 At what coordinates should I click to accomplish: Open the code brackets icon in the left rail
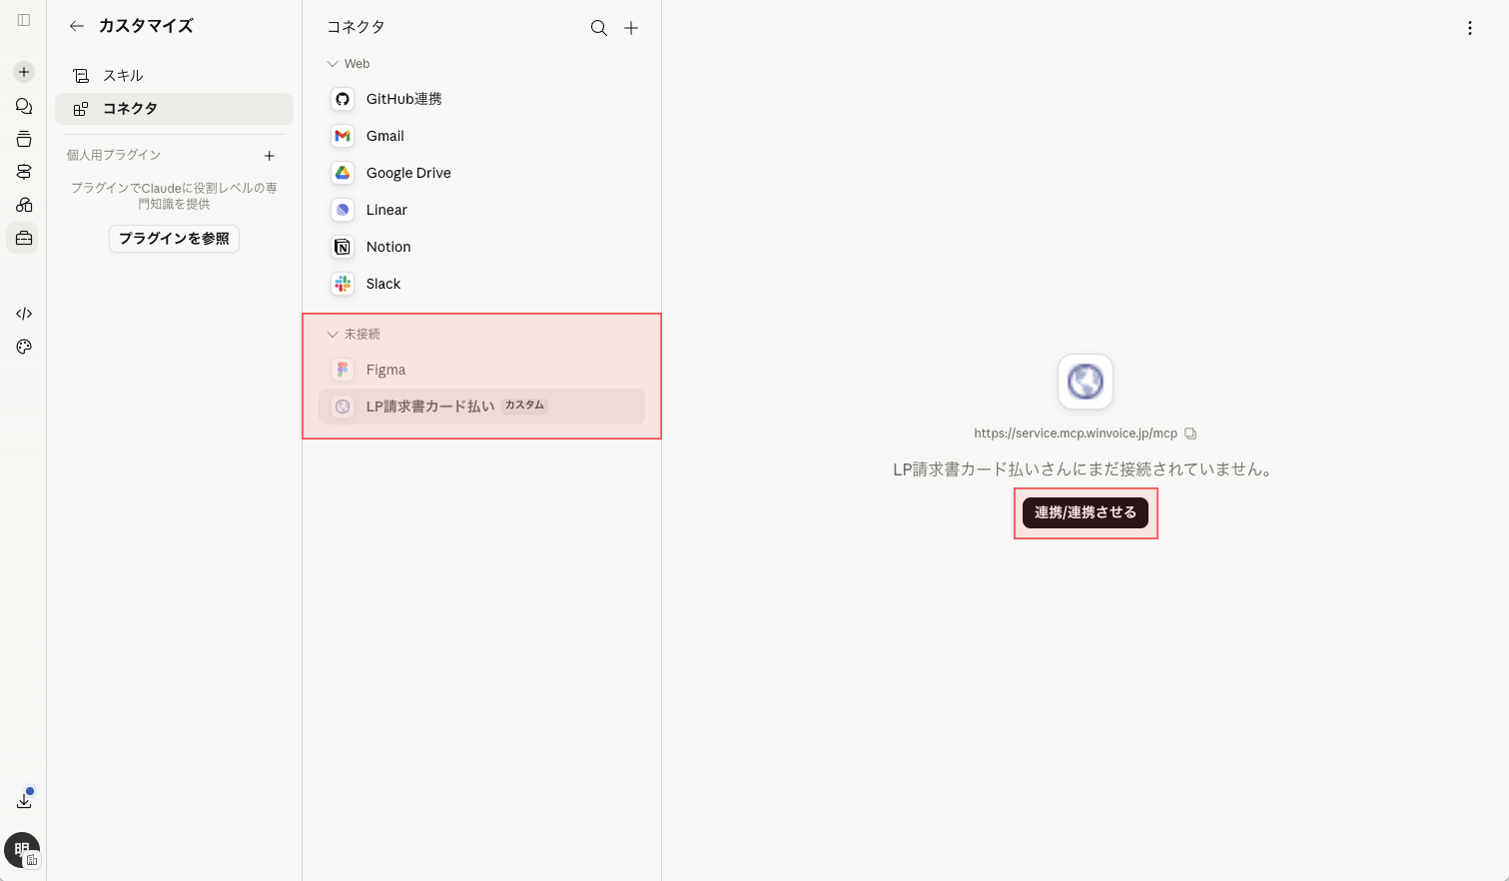pos(24,314)
